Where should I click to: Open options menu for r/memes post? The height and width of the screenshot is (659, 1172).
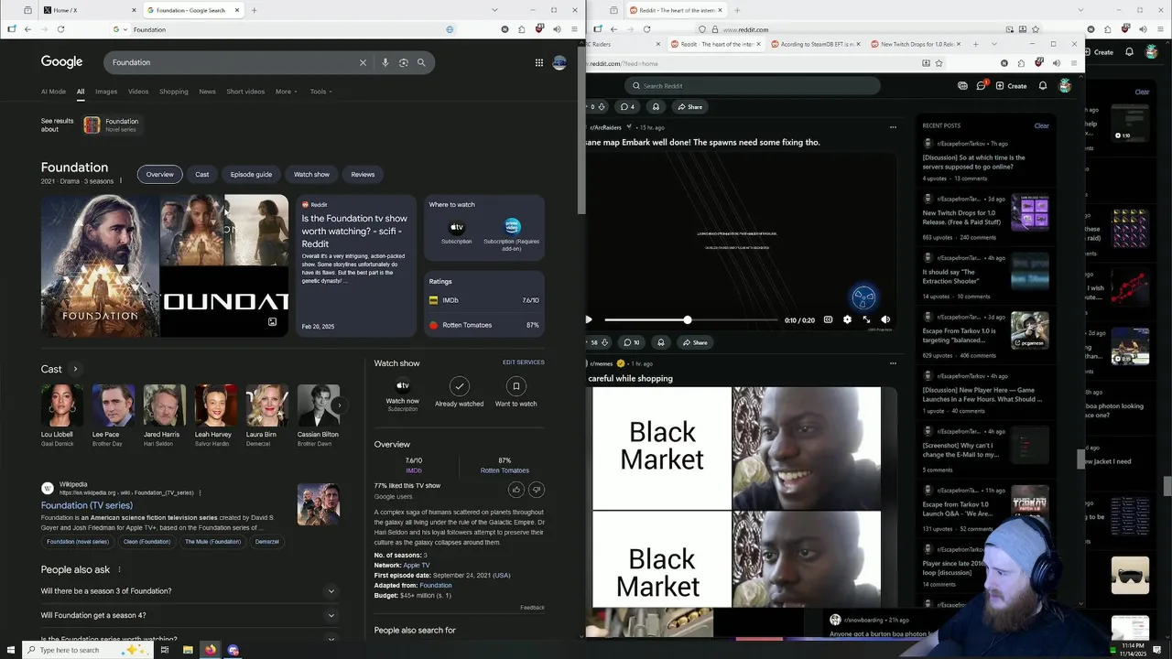893,363
